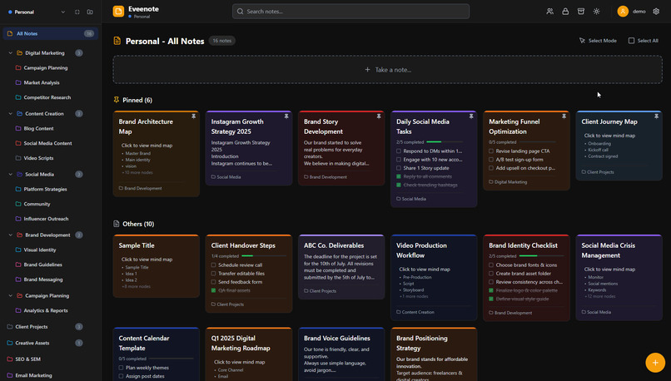Click Brand Identity Checklist progress bar

(540, 256)
